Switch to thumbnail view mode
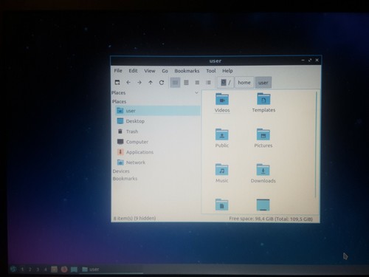 tap(186, 83)
